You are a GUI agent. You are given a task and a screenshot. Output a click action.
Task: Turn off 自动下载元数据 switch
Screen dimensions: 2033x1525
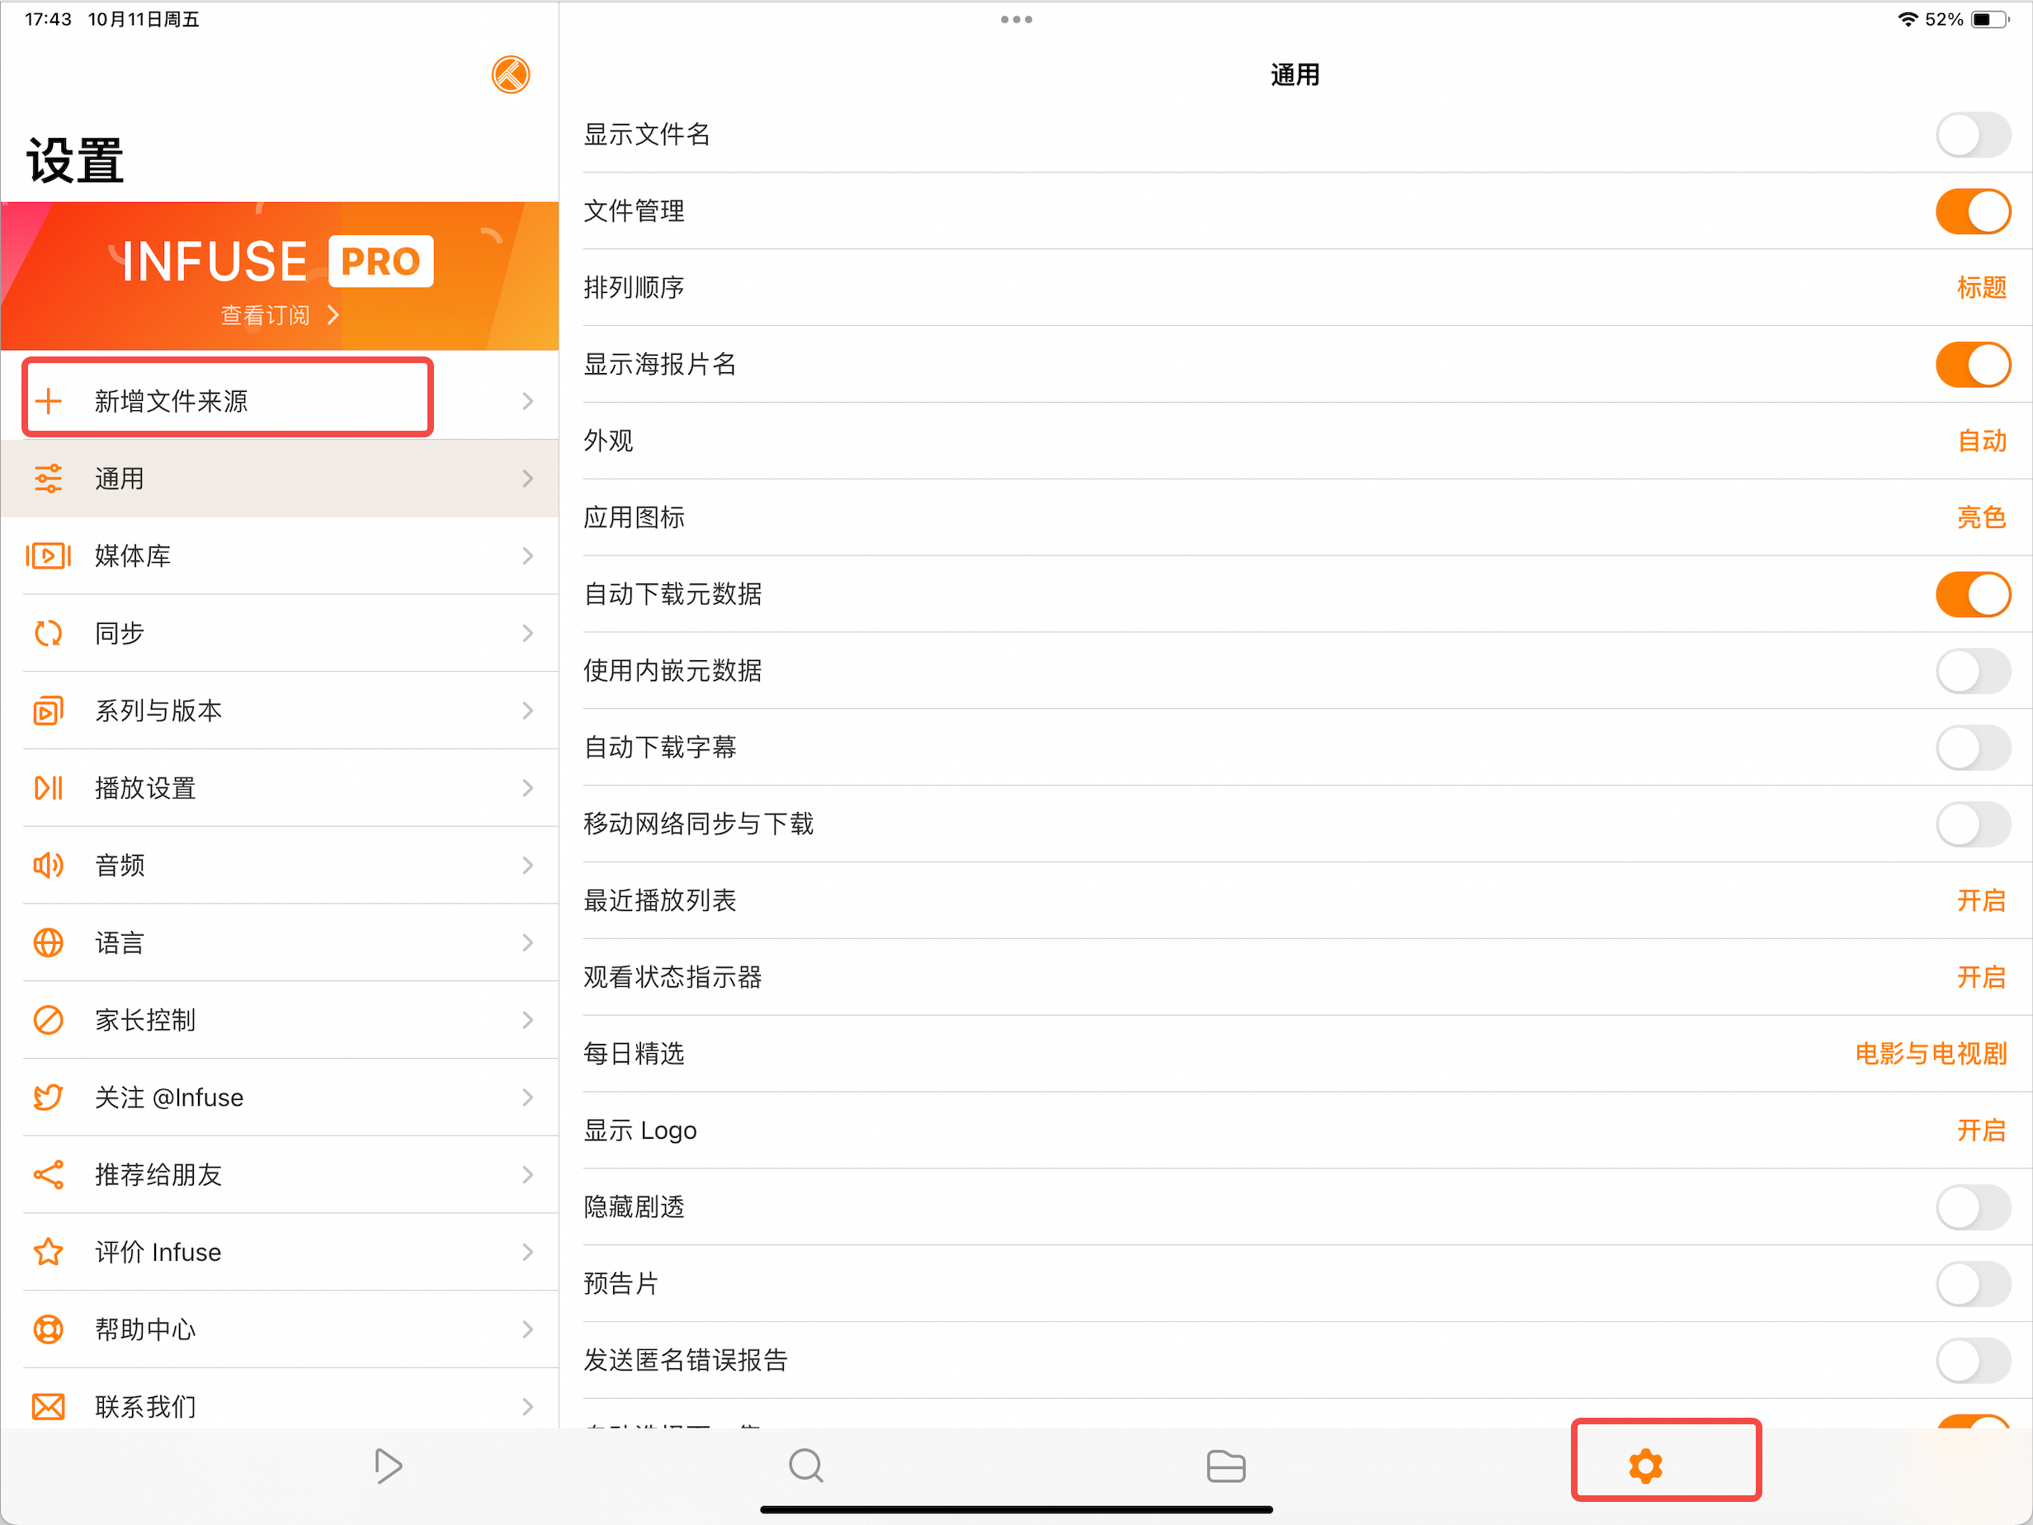pyautogui.click(x=1972, y=595)
